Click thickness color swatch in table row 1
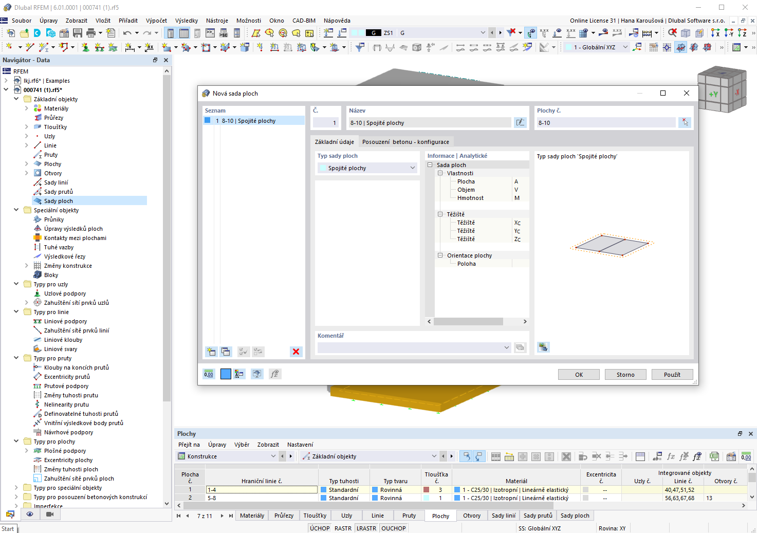Viewport: 757px width, 533px height. 427,490
